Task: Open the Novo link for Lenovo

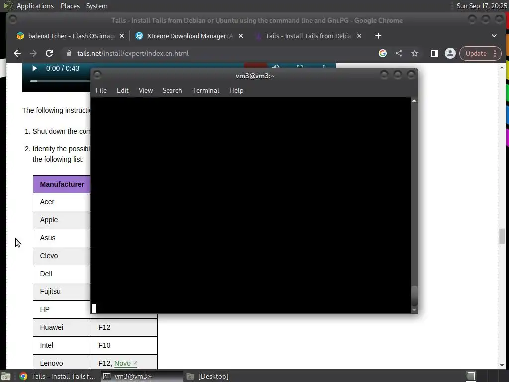Action: point(126,363)
